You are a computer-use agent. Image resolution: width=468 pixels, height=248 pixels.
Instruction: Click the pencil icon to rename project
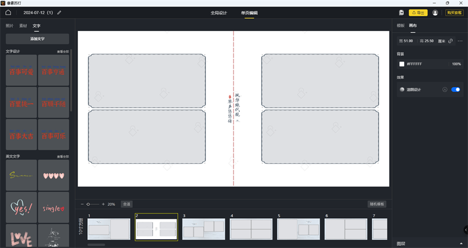[59, 12]
